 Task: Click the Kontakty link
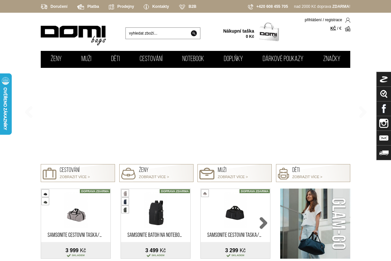161,7
